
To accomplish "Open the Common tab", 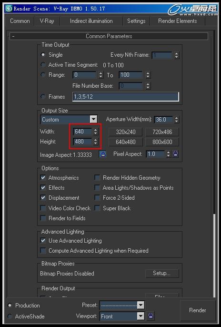I will point(20,21).
